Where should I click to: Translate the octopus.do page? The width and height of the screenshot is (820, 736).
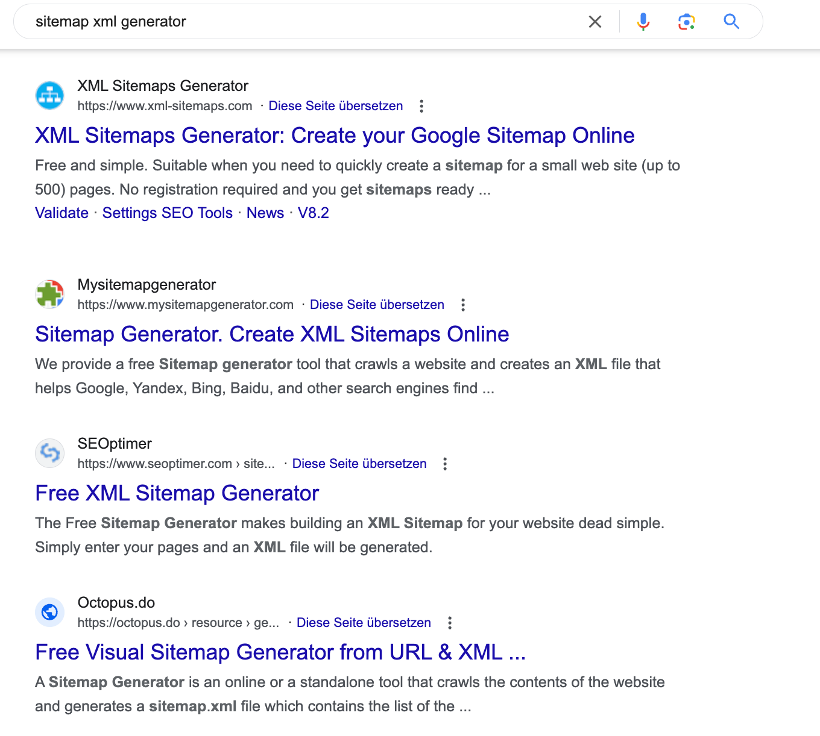click(364, 623)
